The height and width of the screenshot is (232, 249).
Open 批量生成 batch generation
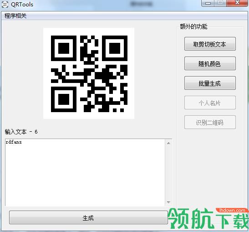pos(210,83)
